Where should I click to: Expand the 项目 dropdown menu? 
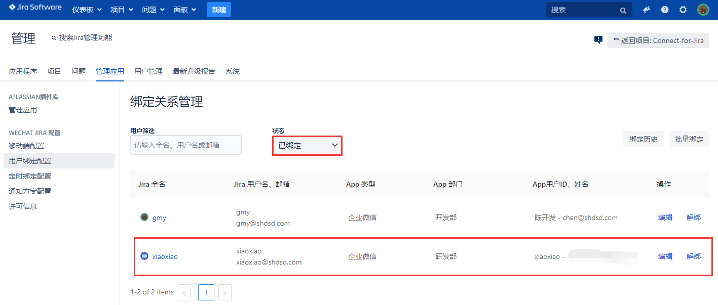click(122, 10)
